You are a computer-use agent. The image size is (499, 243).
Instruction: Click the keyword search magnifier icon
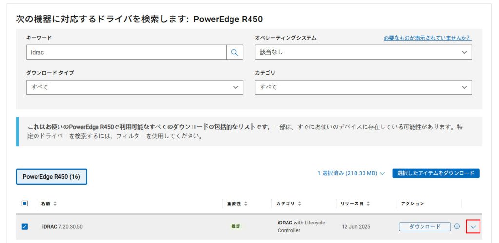click(x=234, y=52)
